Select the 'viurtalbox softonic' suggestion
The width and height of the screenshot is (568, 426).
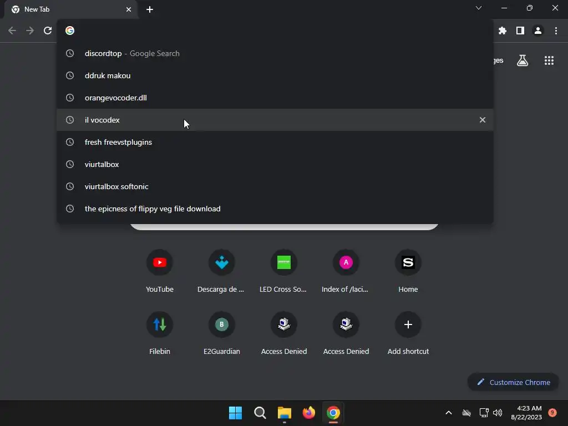pyautogui.click(x=275, y=186)
